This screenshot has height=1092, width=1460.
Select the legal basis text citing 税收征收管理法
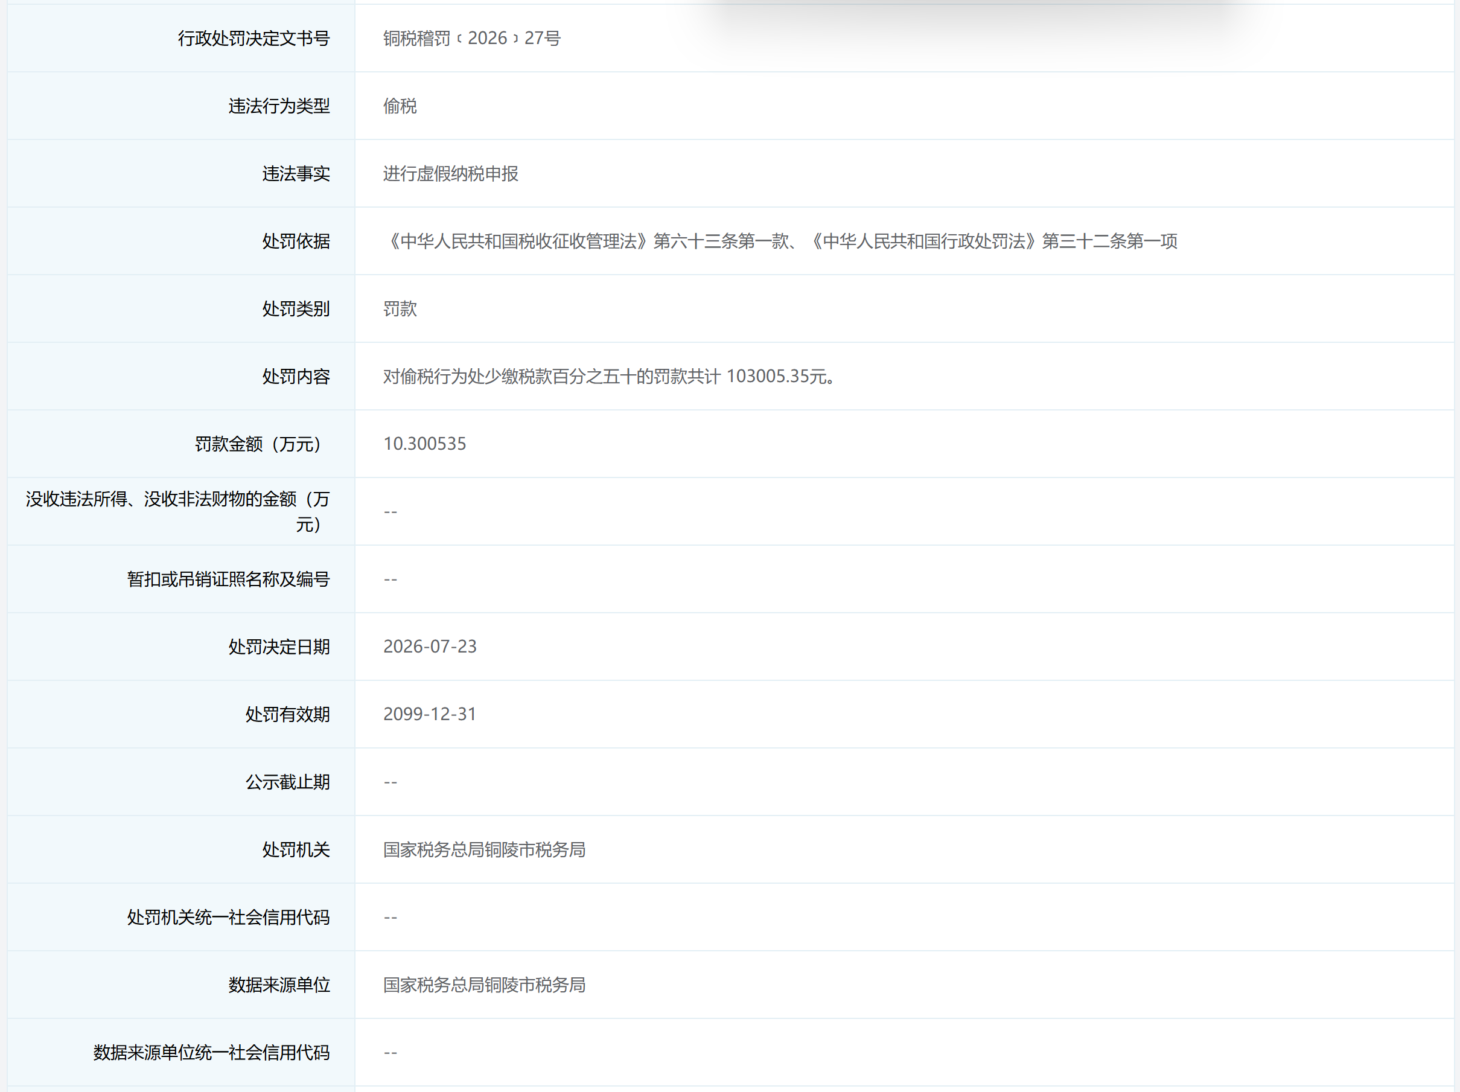[780, 241]
